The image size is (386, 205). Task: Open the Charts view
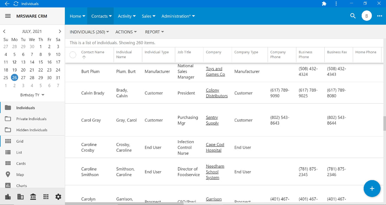22,186
